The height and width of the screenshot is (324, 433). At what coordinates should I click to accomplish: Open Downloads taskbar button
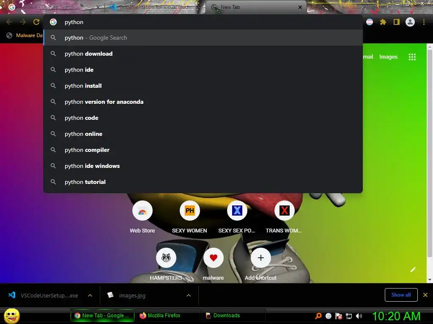233,316
